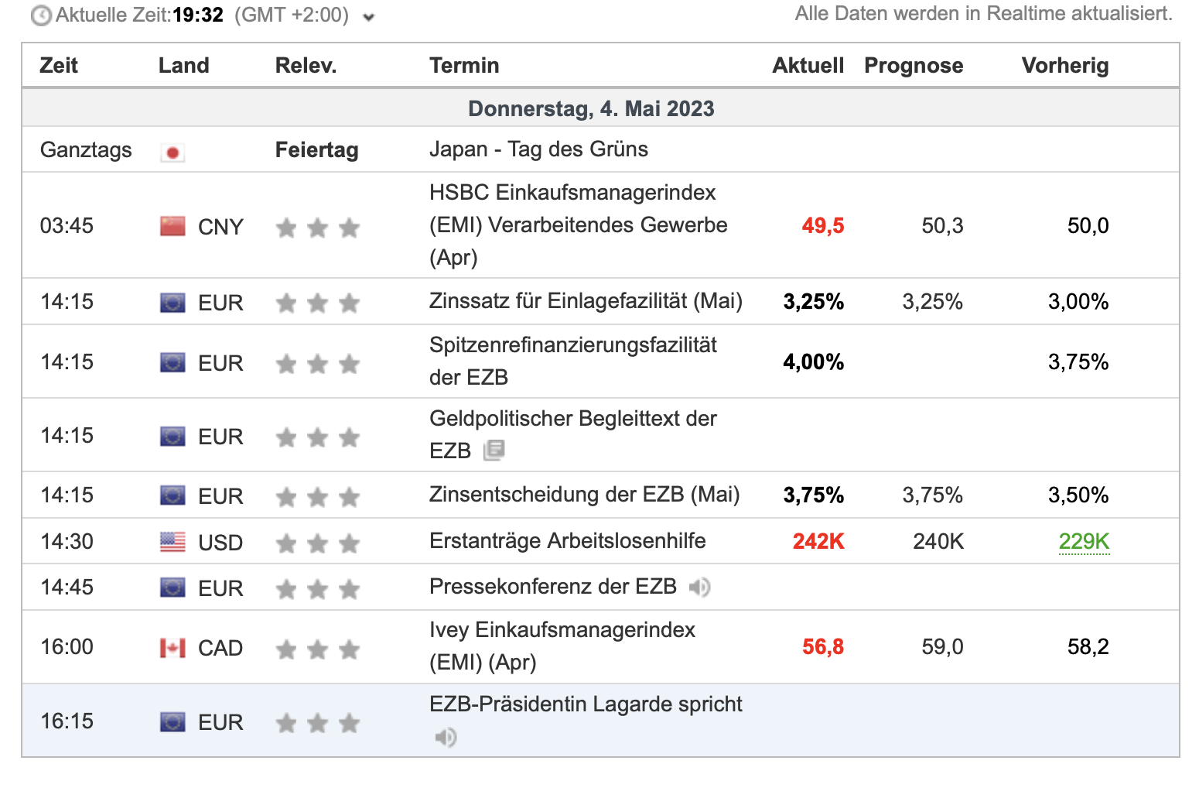
Task: Click the US flag next to USD
Action: (x=172, y=542)
